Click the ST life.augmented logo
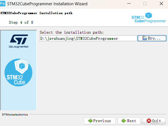Viewport: 168px width, 126px height. pos(19,41)
